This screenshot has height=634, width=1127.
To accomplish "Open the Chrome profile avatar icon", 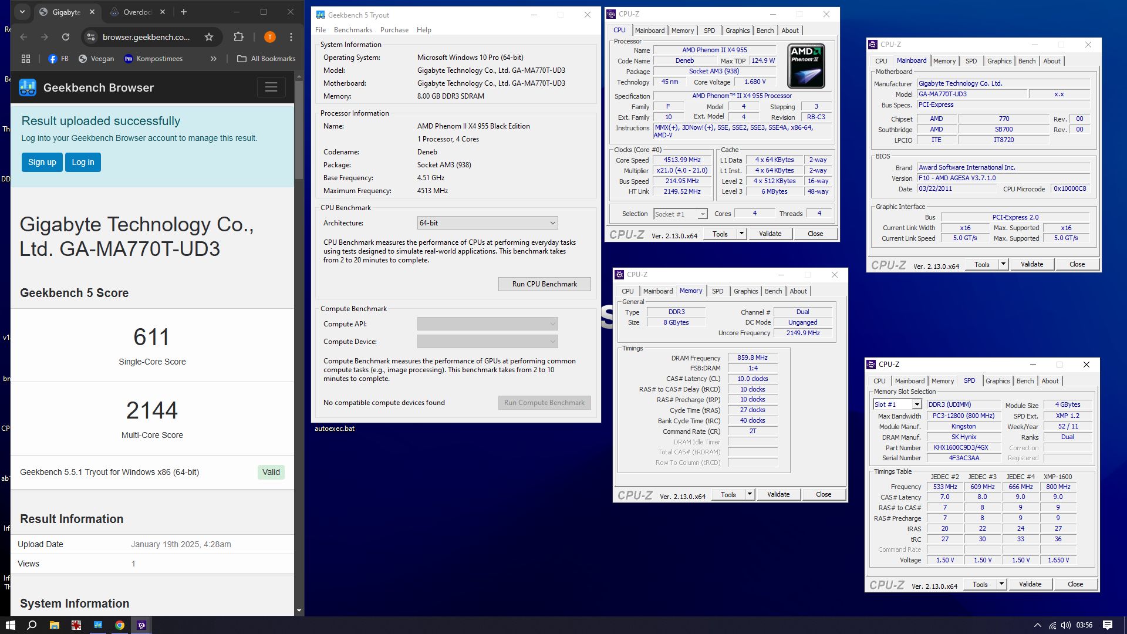I will pos(269,37).
